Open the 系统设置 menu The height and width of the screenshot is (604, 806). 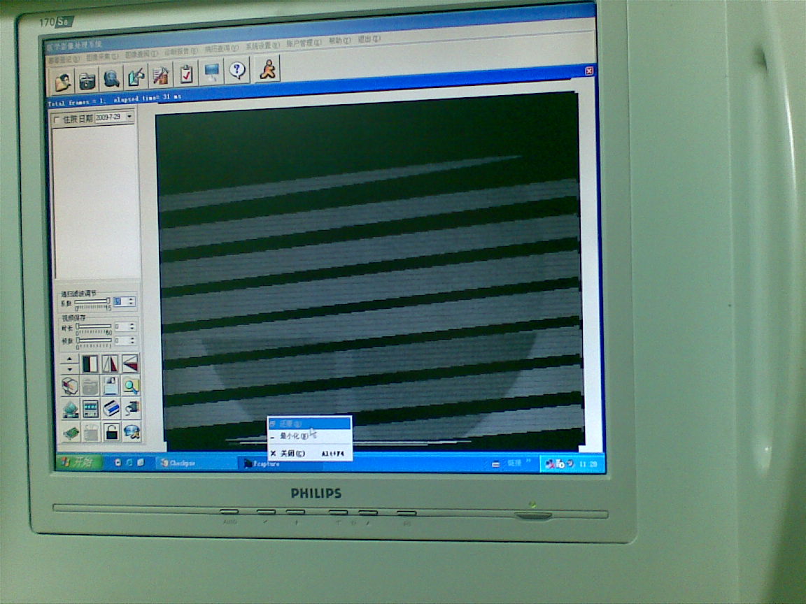coord(262,45)
